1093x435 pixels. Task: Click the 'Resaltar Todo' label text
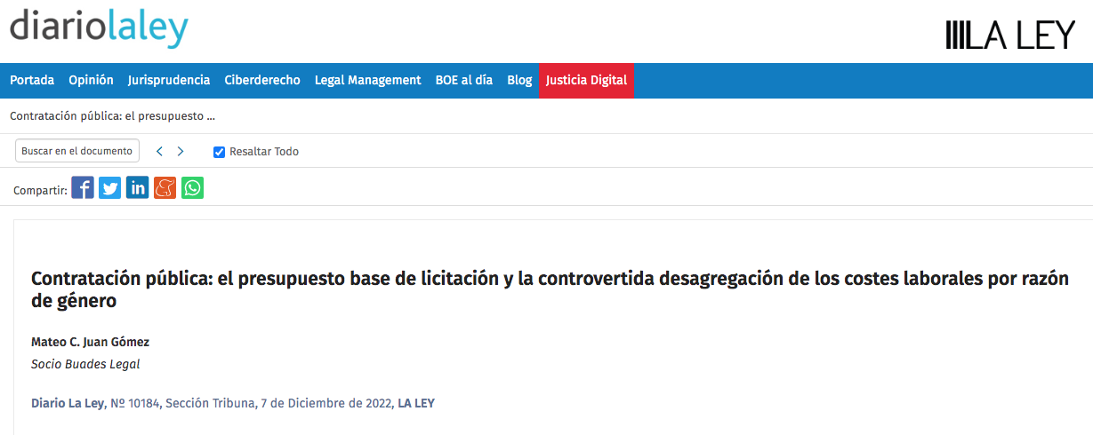pos(264,152)
